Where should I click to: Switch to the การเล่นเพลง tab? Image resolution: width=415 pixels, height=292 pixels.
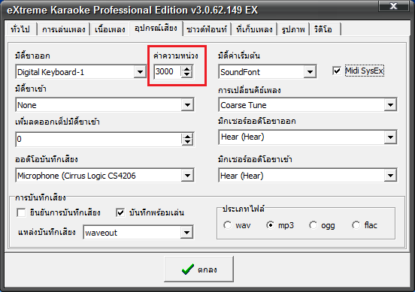pyautogui.click(x=63, y=29)
